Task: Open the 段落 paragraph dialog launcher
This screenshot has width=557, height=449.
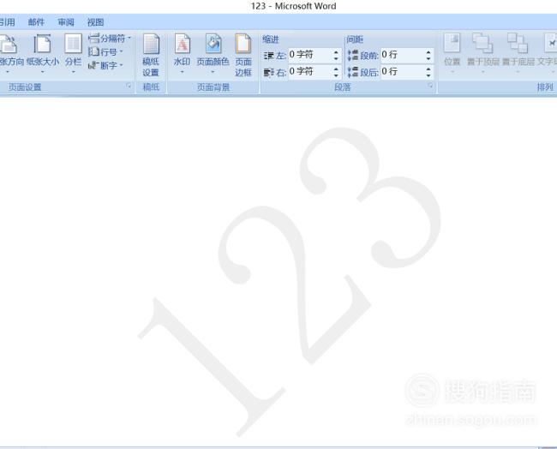Action: pyautogui.click(x=430, y=86)
